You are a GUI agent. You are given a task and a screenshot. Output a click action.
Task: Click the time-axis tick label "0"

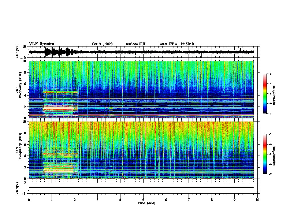tap(29, 200)
